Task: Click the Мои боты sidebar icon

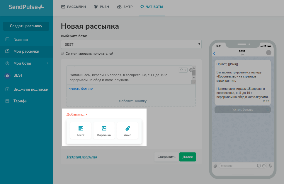Action: click(x=7, y=63)
